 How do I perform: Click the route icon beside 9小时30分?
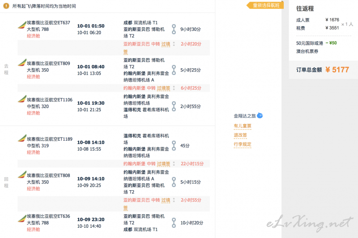coord(174,29)
